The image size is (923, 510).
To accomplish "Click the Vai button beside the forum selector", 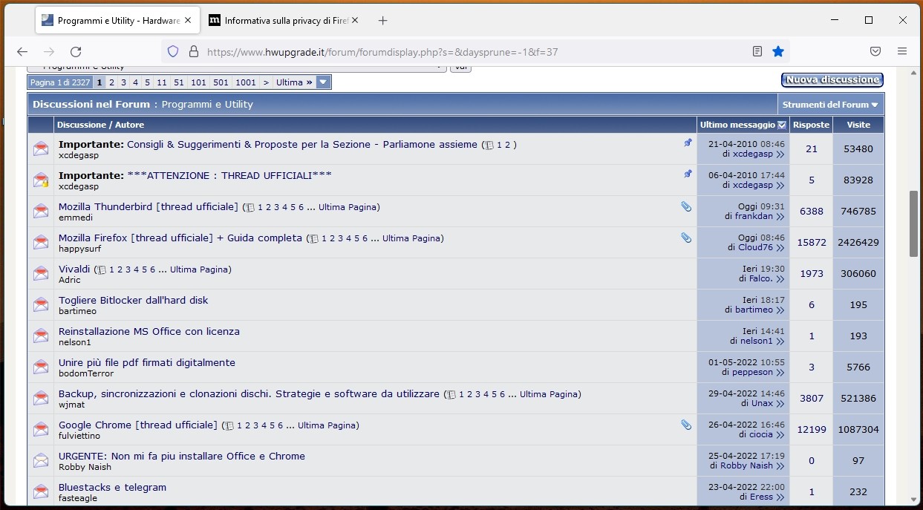I will [460, 68].
